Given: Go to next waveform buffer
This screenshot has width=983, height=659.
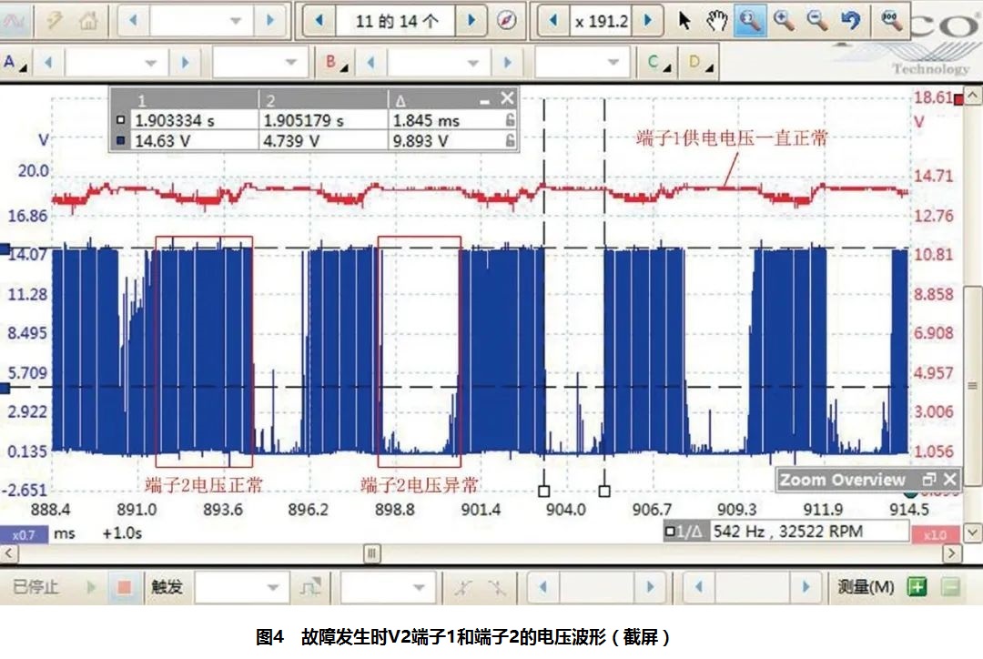Looking at the screenshot, I should 472,21.
